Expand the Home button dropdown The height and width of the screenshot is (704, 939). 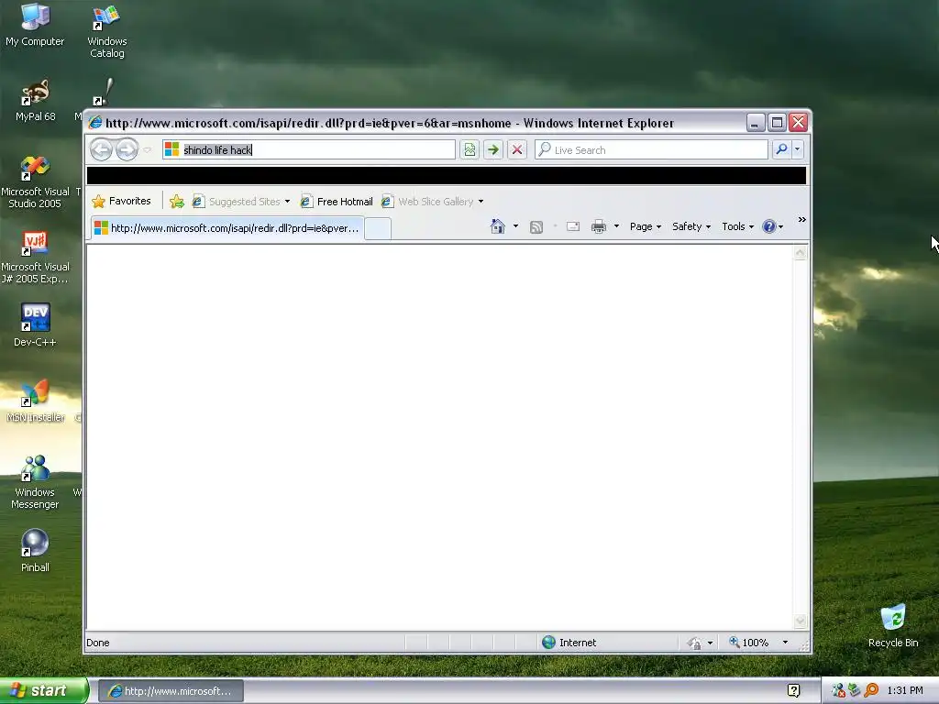tap(515, 226)
